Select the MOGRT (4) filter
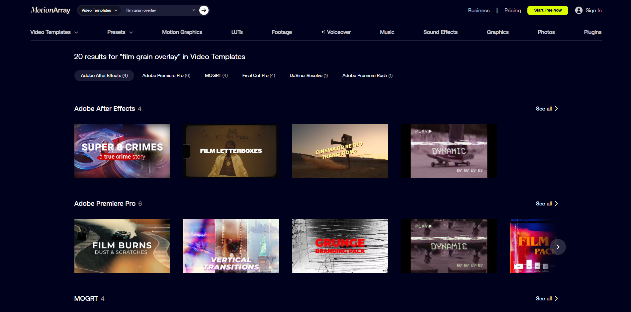Image resolution: width=631 pixels, height=312 pixels. coord(216,75)
